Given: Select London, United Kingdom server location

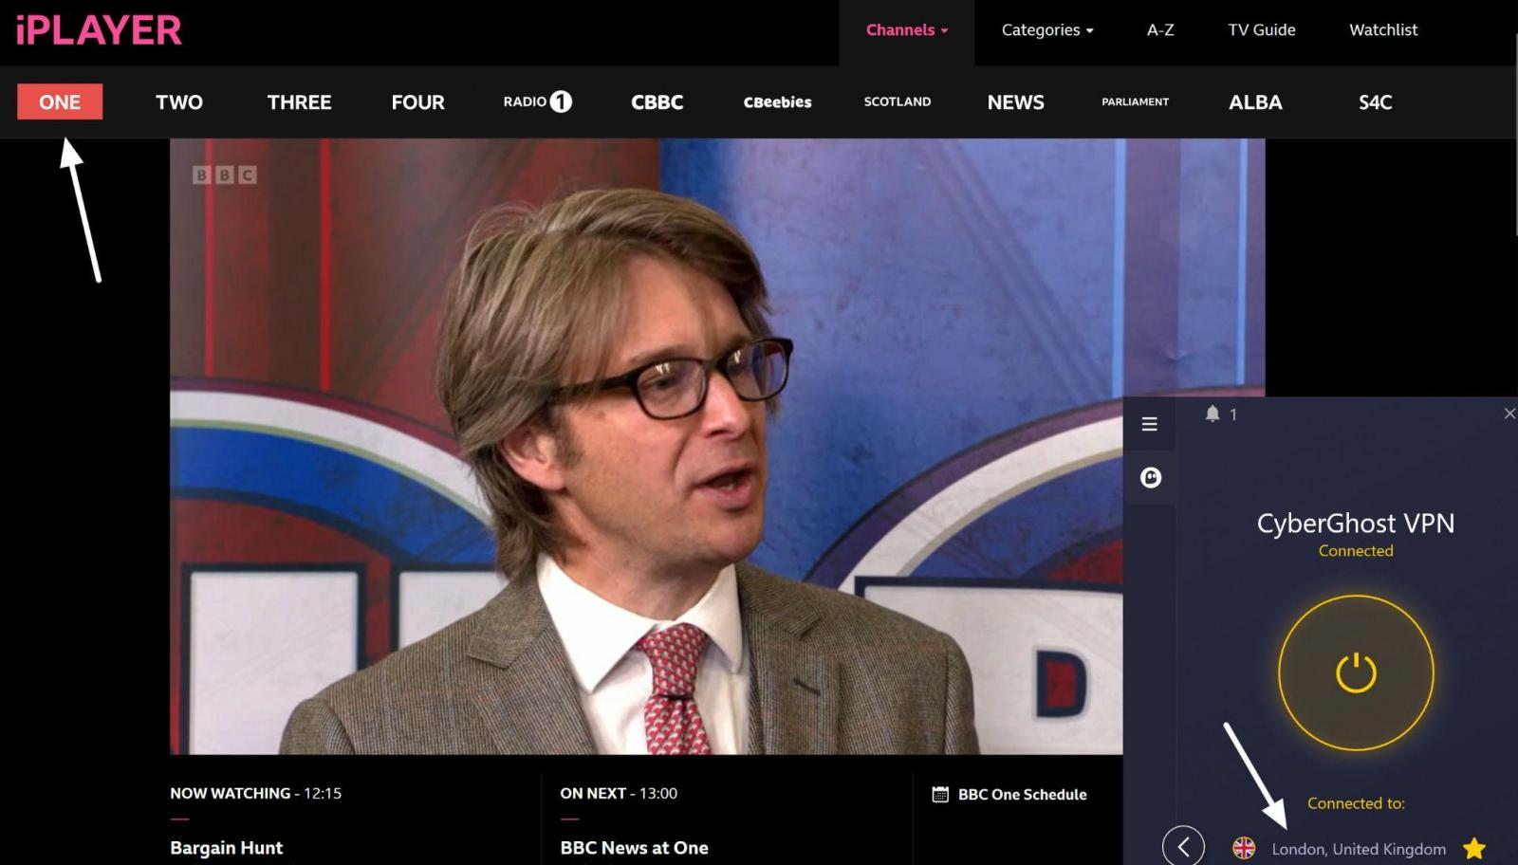Looking at the screenshot, I should point(1359,849).
